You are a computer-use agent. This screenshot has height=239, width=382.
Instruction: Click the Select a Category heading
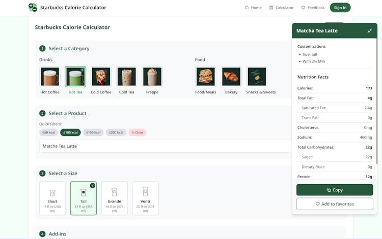69,49
